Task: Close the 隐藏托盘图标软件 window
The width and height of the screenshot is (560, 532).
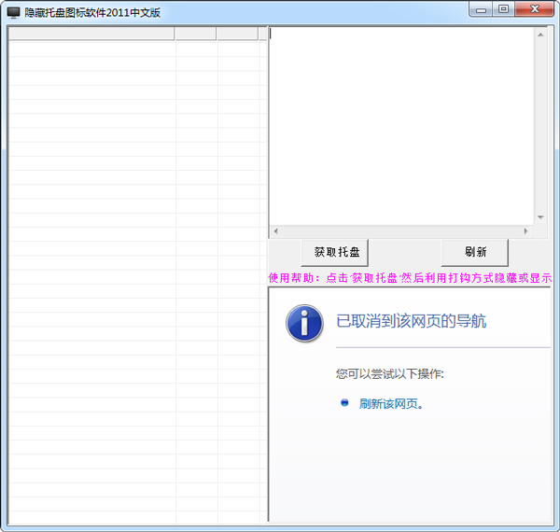Action: click(536, 9)
